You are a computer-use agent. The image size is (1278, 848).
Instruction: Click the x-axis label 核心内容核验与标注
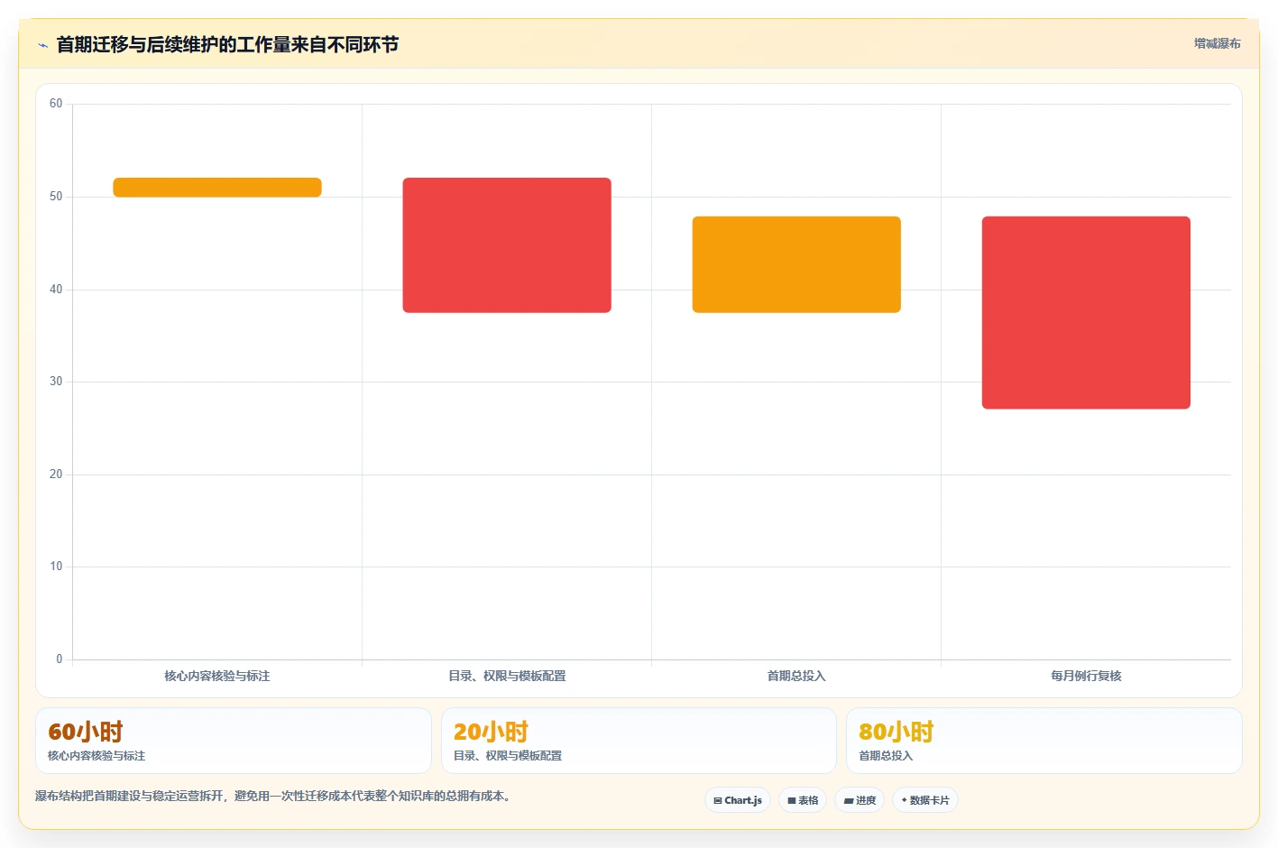217,676
